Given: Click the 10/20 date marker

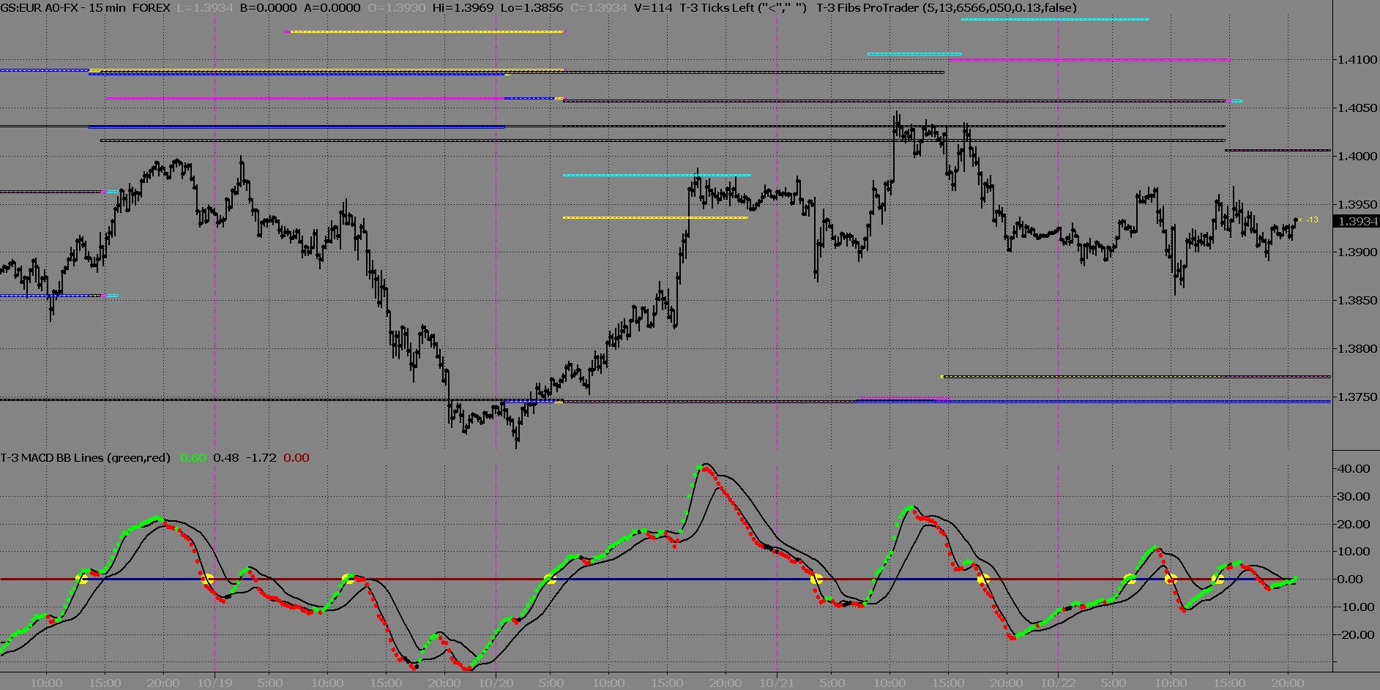Looking at the screenshot, I should pos(496,683).
